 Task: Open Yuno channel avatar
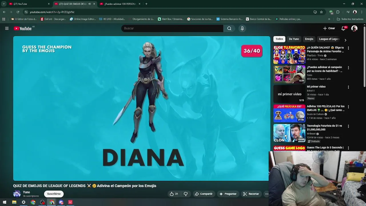(17, 194)
